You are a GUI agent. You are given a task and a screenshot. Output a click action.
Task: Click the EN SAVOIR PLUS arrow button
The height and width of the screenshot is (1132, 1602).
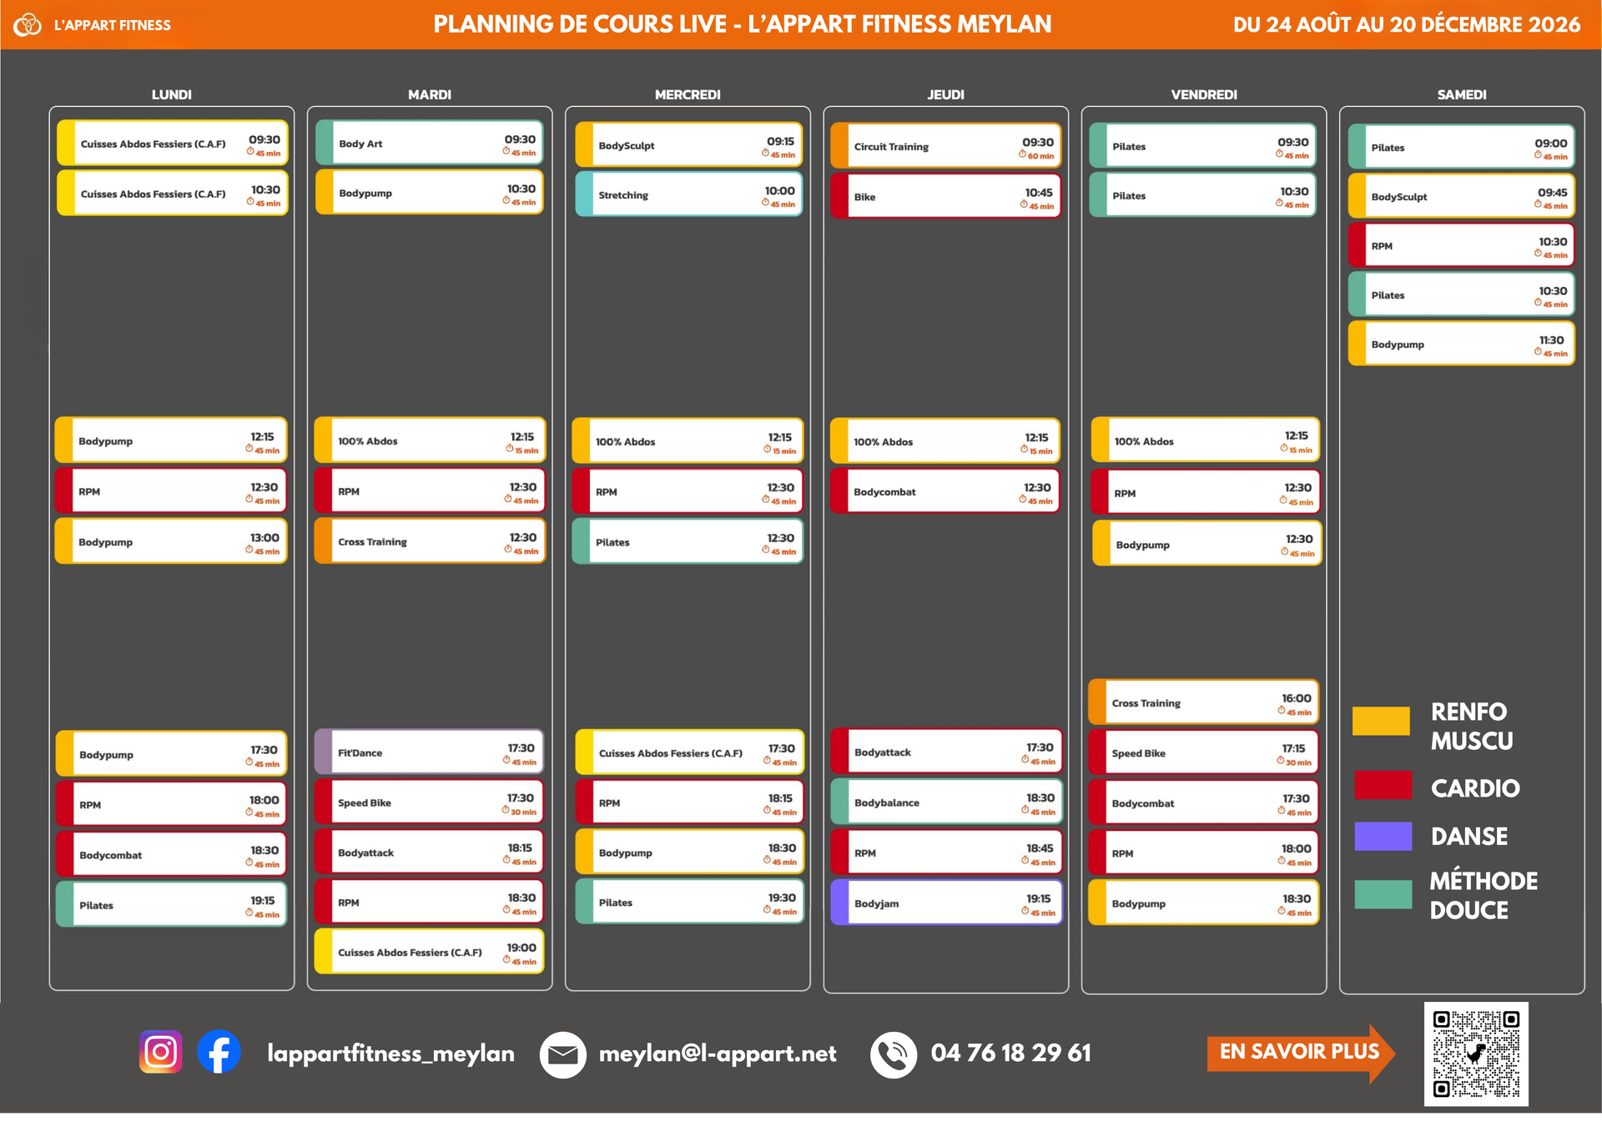[1301, 1053]
